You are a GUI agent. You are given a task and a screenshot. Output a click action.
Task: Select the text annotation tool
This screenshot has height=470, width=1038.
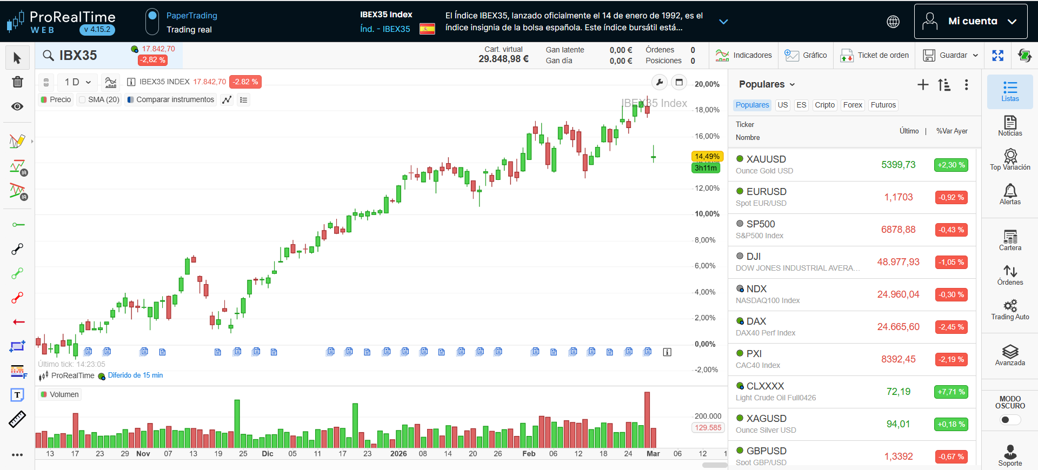(17, 395)
